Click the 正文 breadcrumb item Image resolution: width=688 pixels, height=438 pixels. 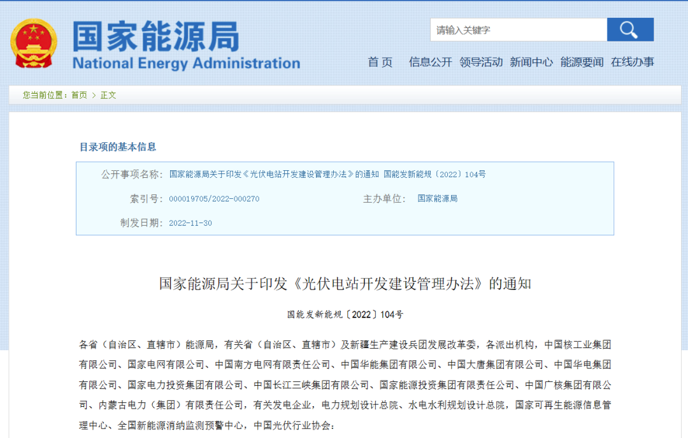click(x=108, y=95)
